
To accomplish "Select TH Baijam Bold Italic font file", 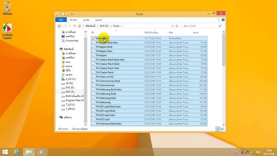I will (x=149, y=42).
